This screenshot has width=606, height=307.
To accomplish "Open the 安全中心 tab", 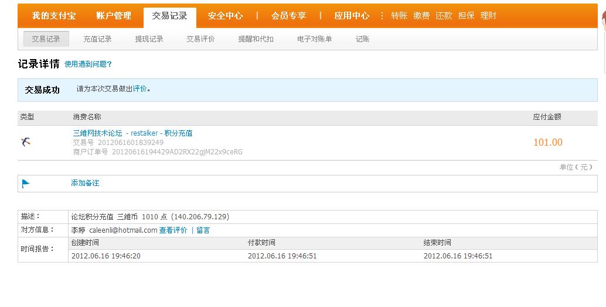I will click(225, 16).
